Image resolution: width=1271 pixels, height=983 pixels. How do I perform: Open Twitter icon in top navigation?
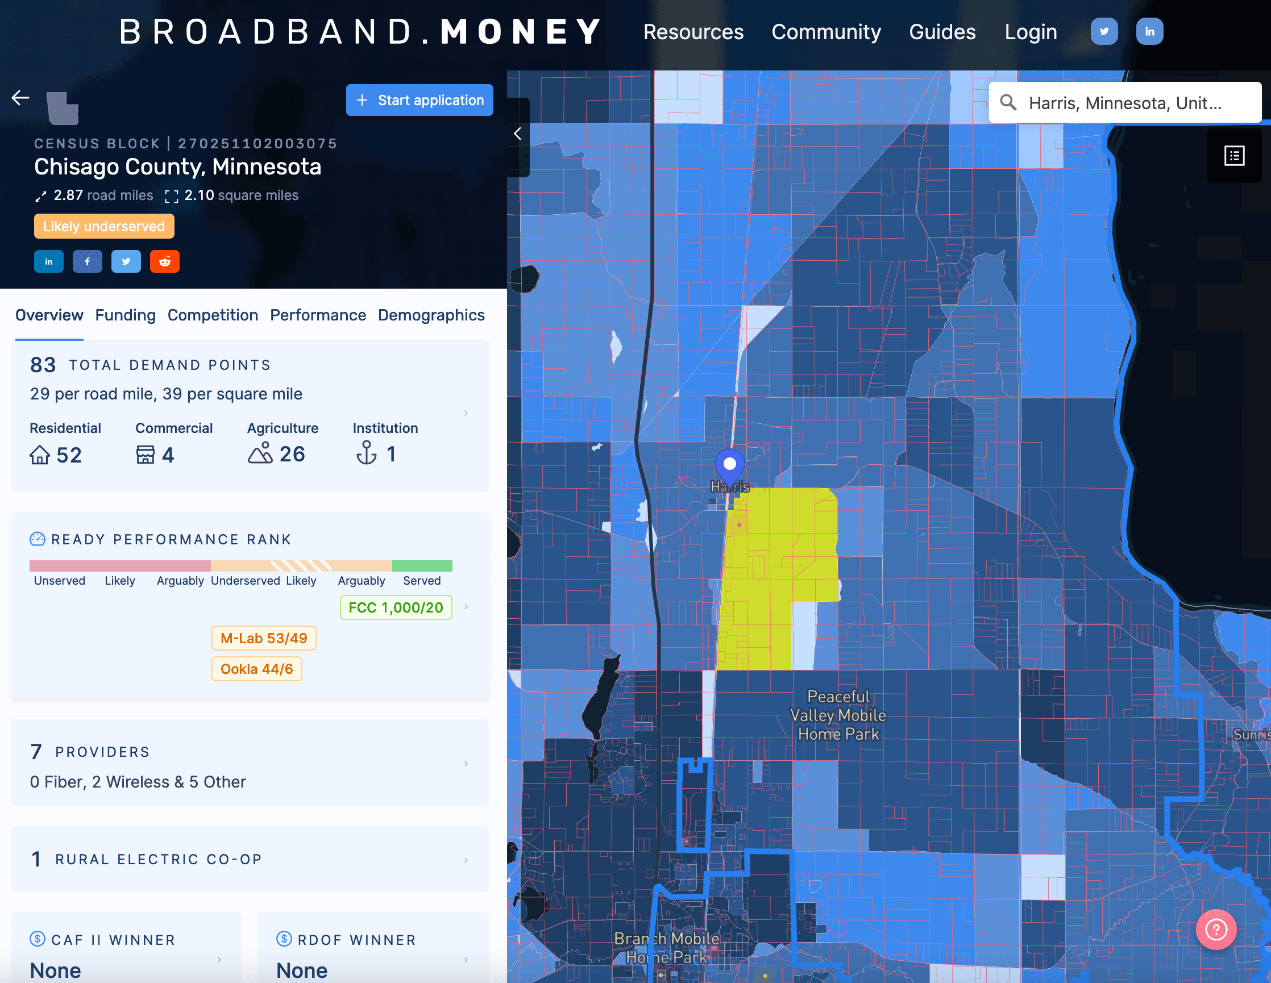[x=1104, y=31]
